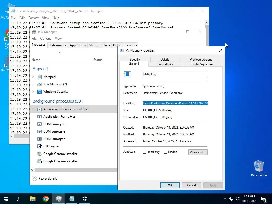This screenshot has width=272, height=204.
Task: Click the Antimalware Service Executable process icon
Action: pyautogui.click(x=40, y=109)
